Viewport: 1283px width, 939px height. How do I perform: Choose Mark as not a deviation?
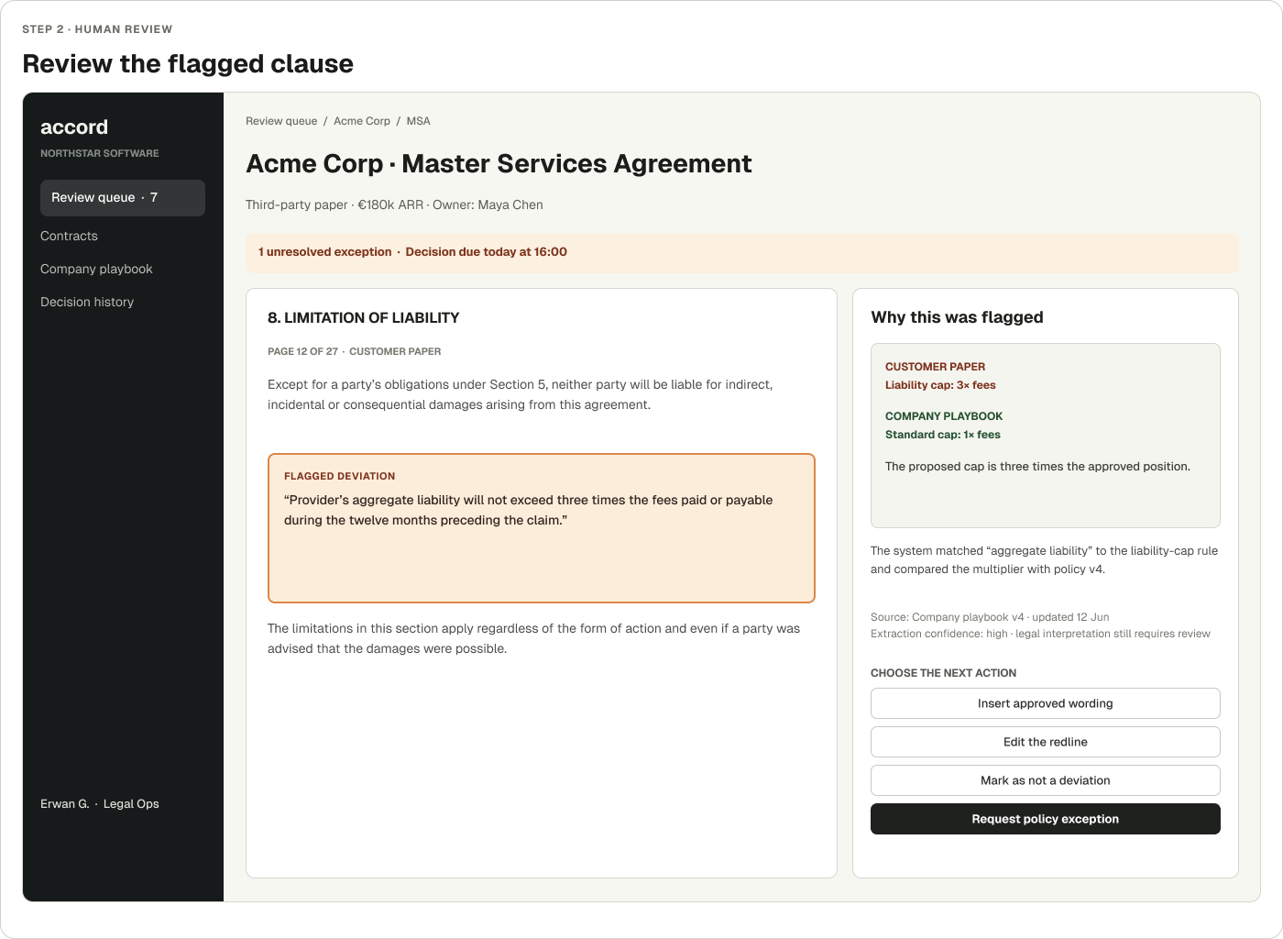pos(1046,780)
